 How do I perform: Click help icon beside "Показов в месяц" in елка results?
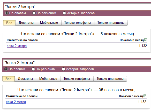(x=145, y=96)
